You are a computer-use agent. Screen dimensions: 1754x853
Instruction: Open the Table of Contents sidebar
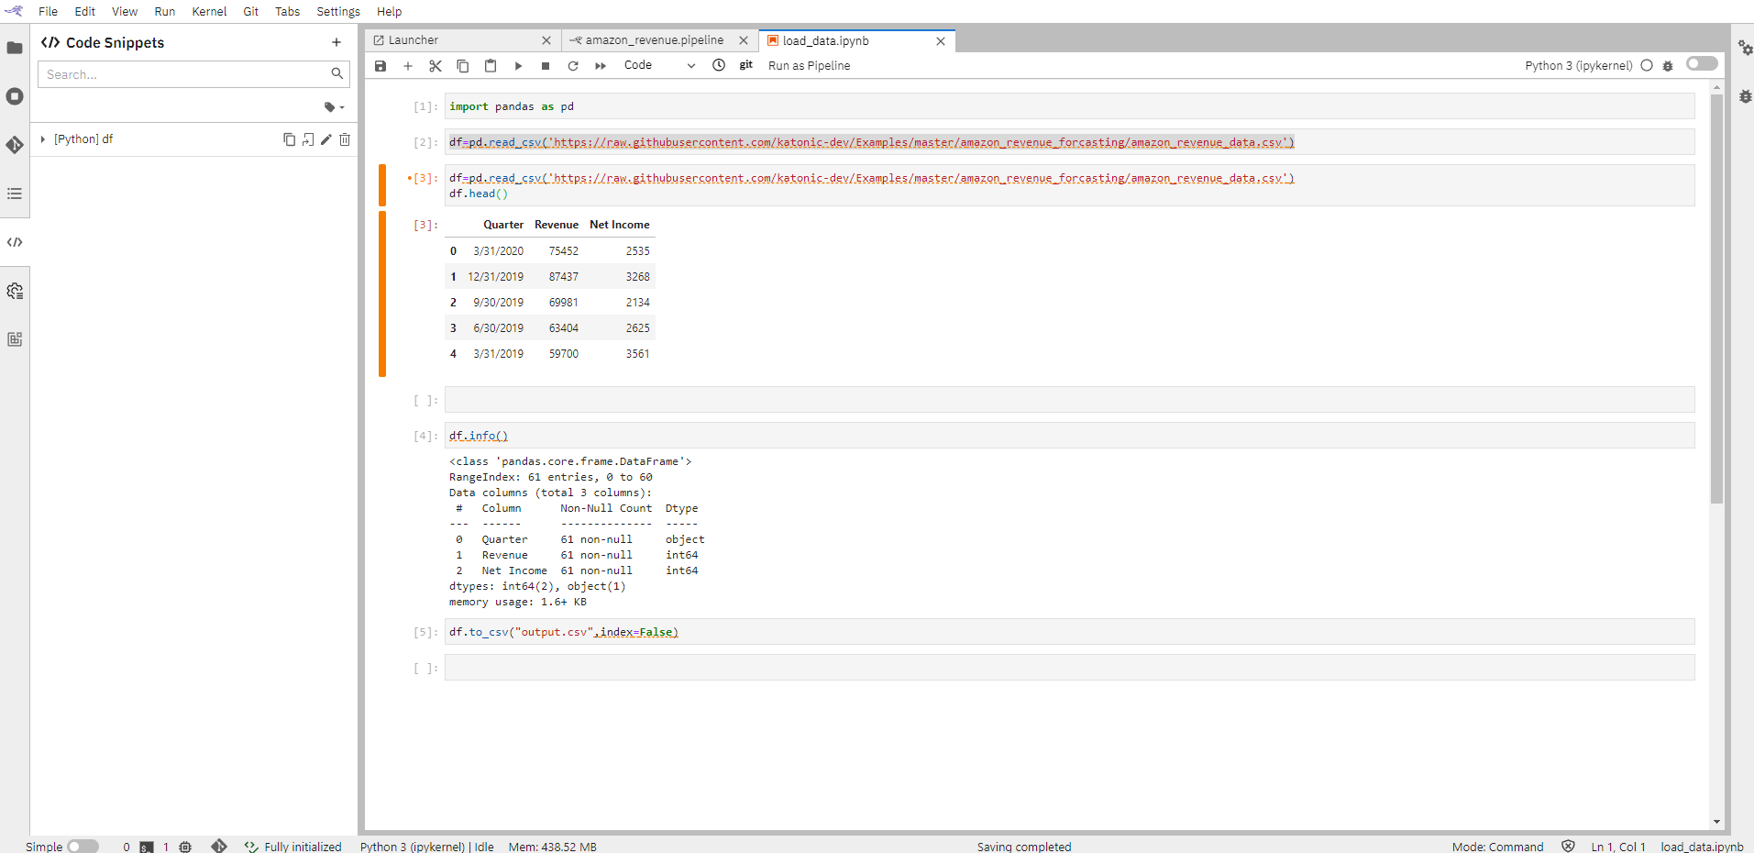15,194
